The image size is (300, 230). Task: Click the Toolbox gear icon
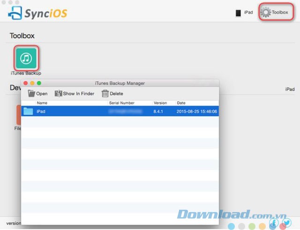[266, 12]
